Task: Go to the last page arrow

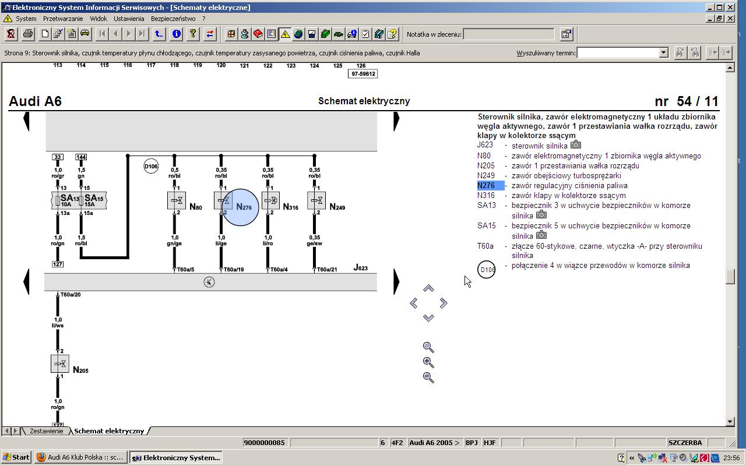Action: click(142, 34)
